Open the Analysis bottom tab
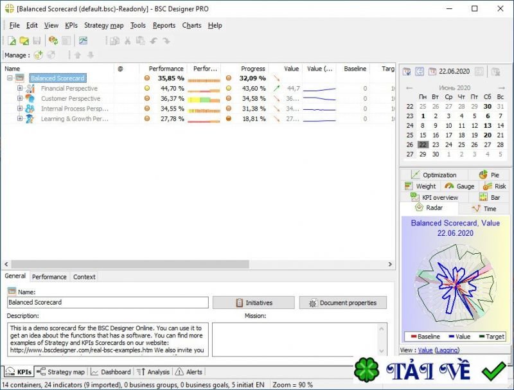This screenshot has height=390, width=514. click(153, 372)
